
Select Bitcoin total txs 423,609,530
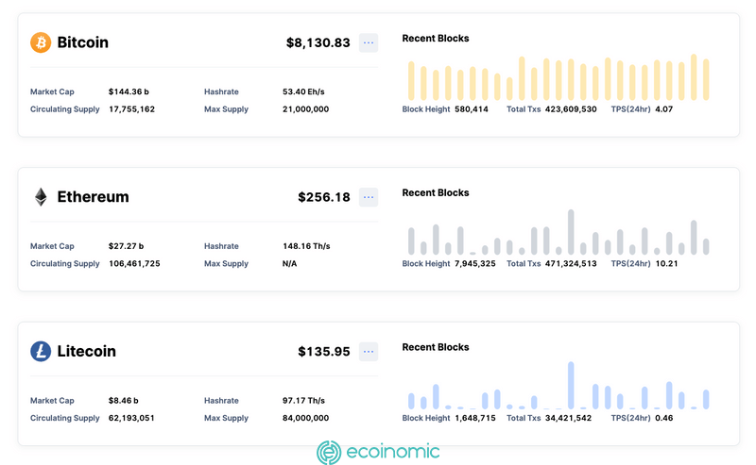click(571, 109)
